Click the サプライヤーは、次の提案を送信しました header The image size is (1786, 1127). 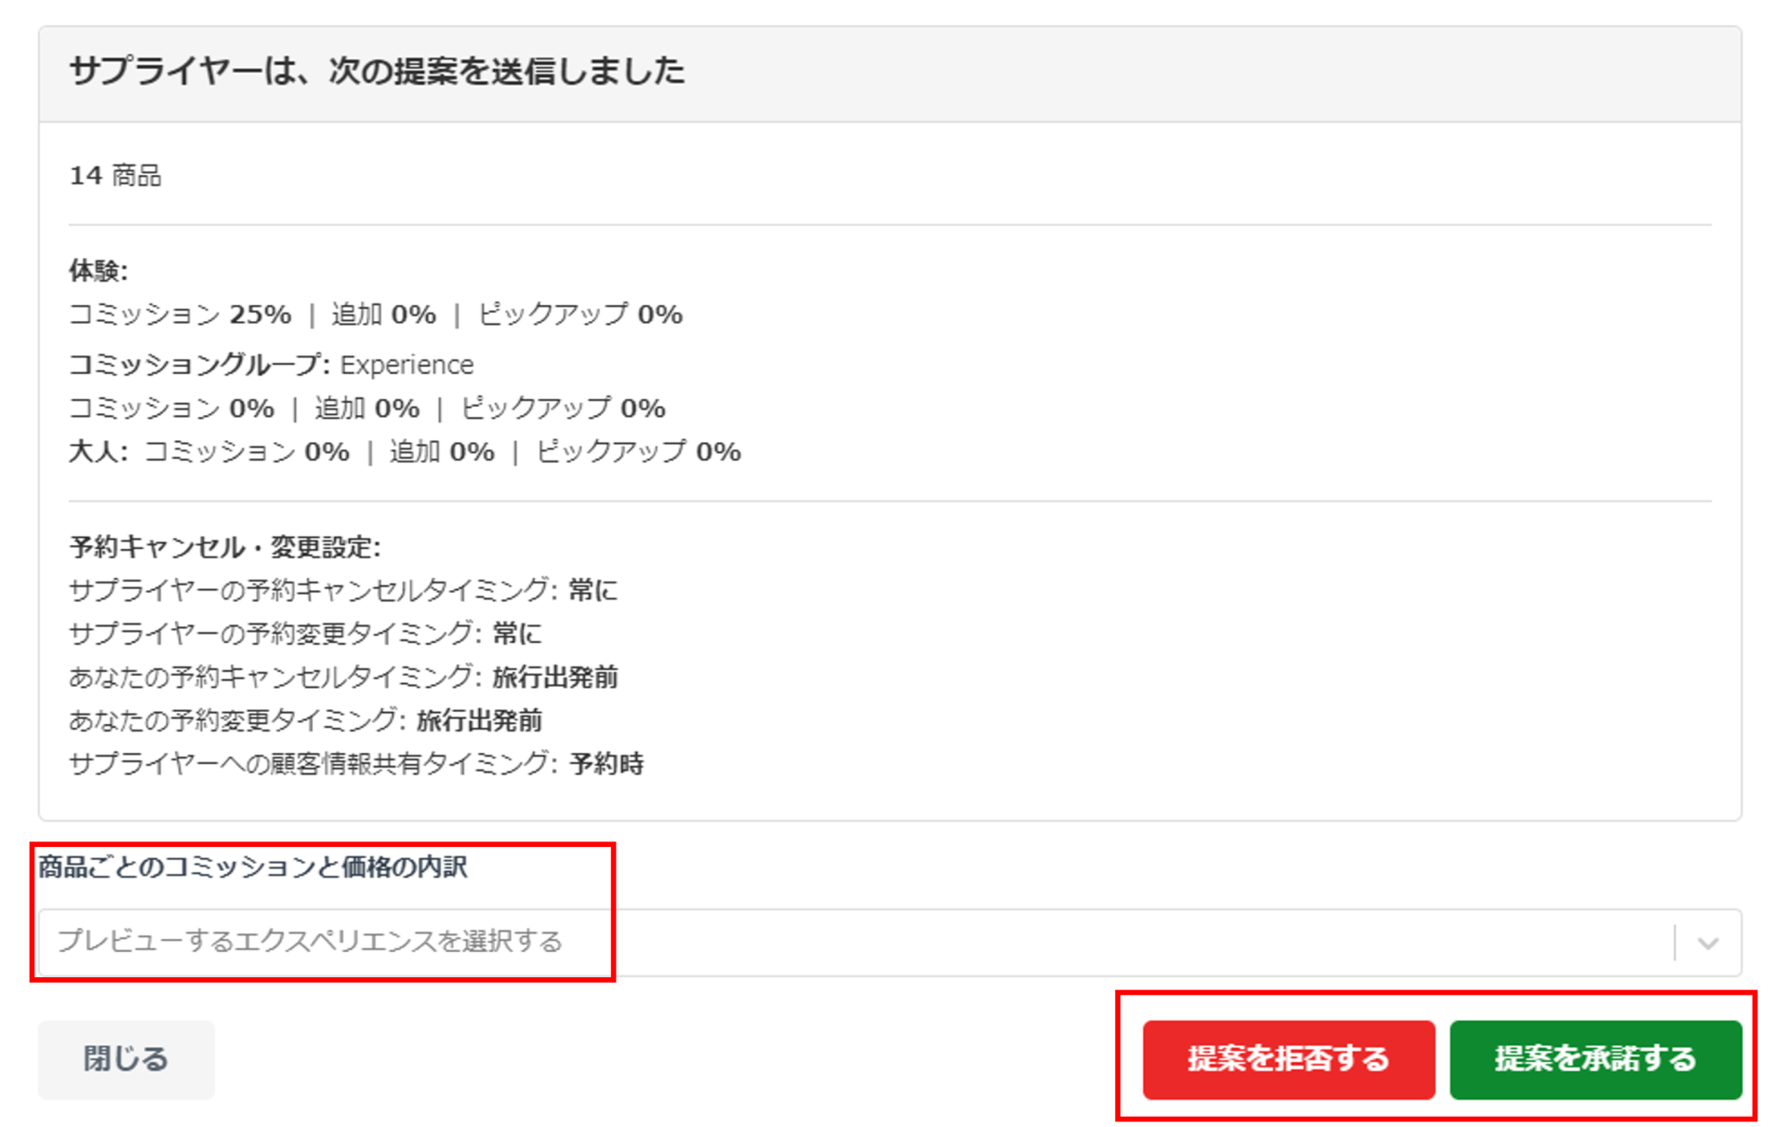pos(377,72)
